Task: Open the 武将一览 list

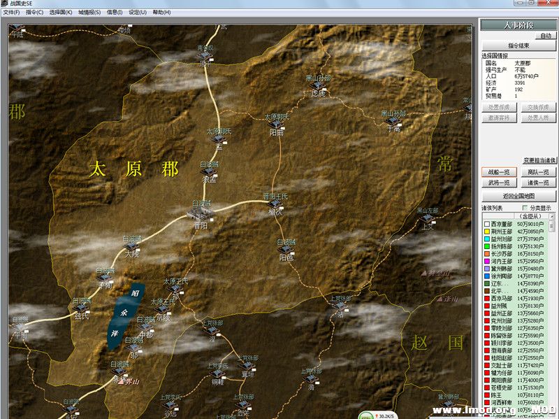Action: pyautogui.click(x=499, y=182)
